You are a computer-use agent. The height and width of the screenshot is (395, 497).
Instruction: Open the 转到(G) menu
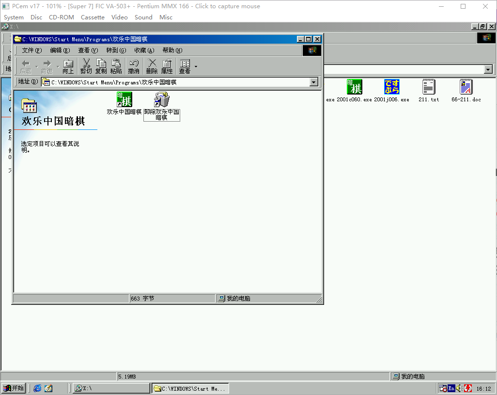coord(116,50)
